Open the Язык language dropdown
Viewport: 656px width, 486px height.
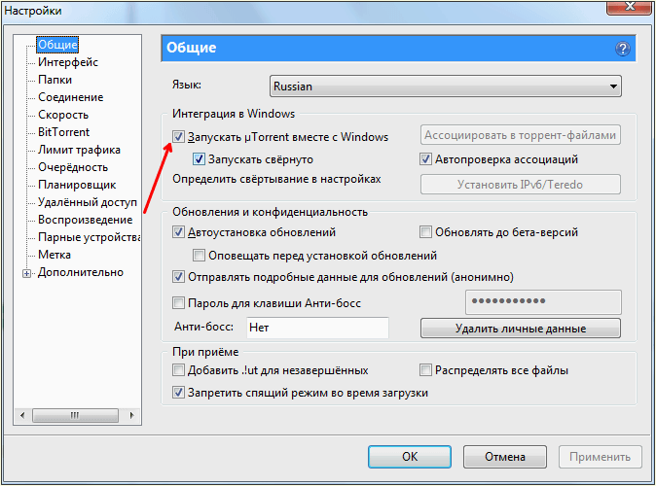tap(446, 87)
